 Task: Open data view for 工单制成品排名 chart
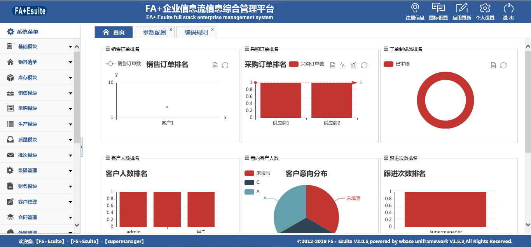click(493, 65)
